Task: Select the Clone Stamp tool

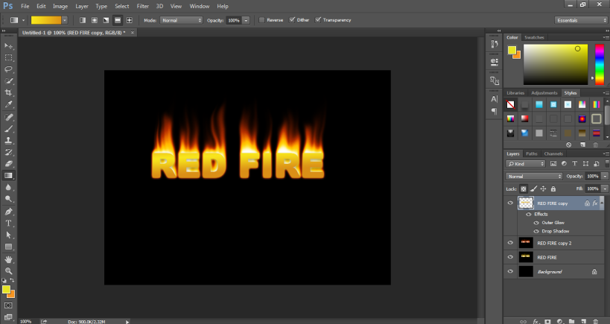Action: [8, 141]
